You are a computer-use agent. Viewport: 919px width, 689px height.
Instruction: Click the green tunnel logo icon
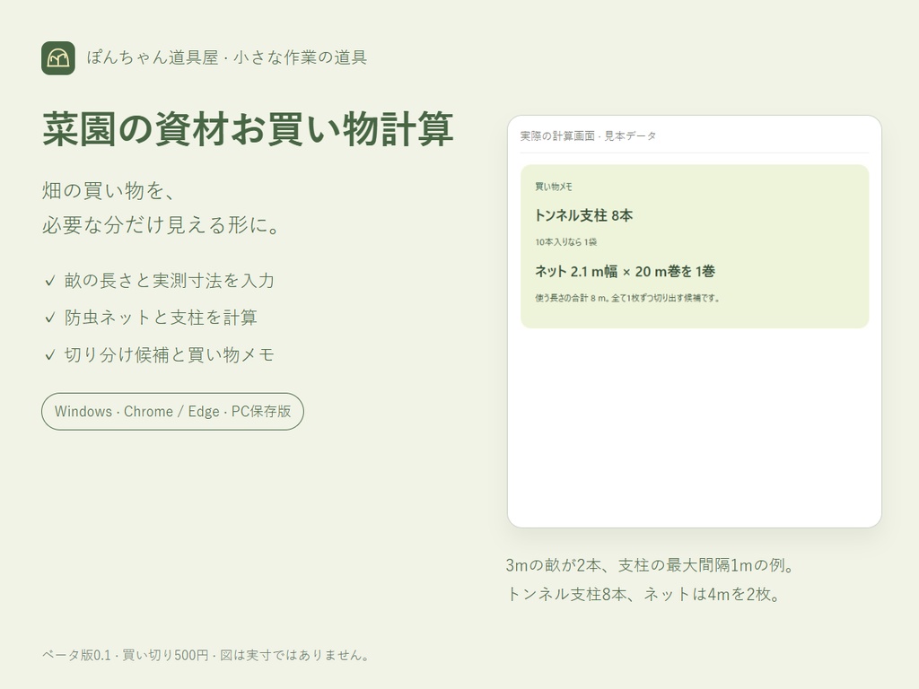click(x=58, y=58)
